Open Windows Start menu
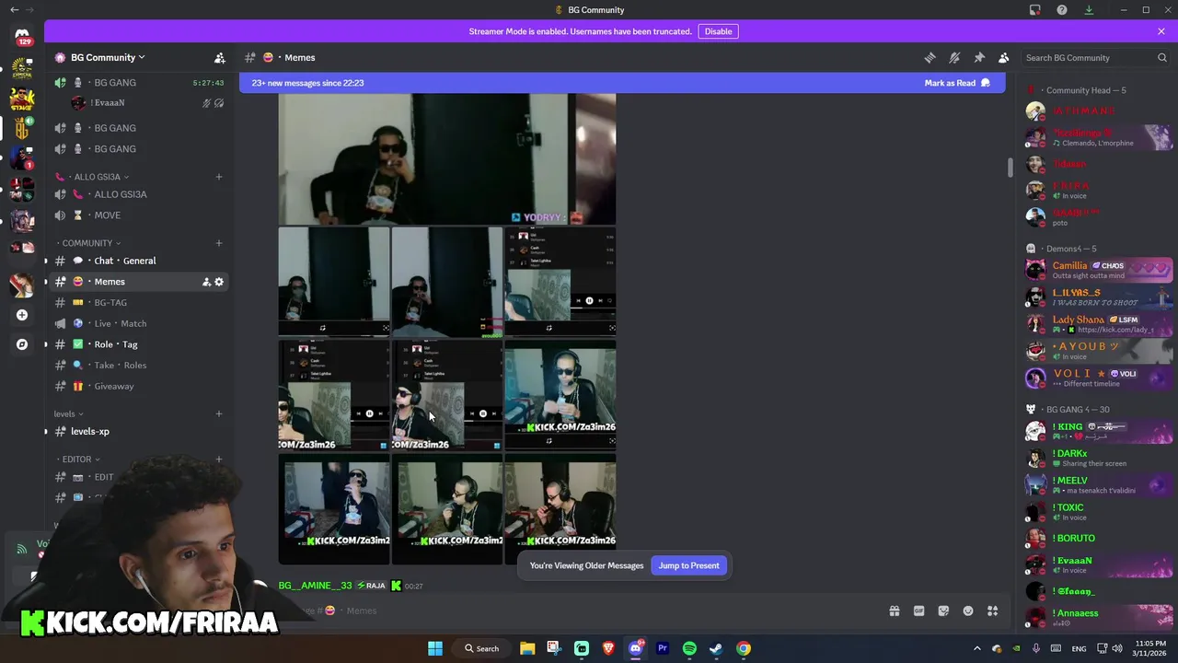Image resolution: width=1178 pixels, height=663 pixels. (x=435, y=648)
